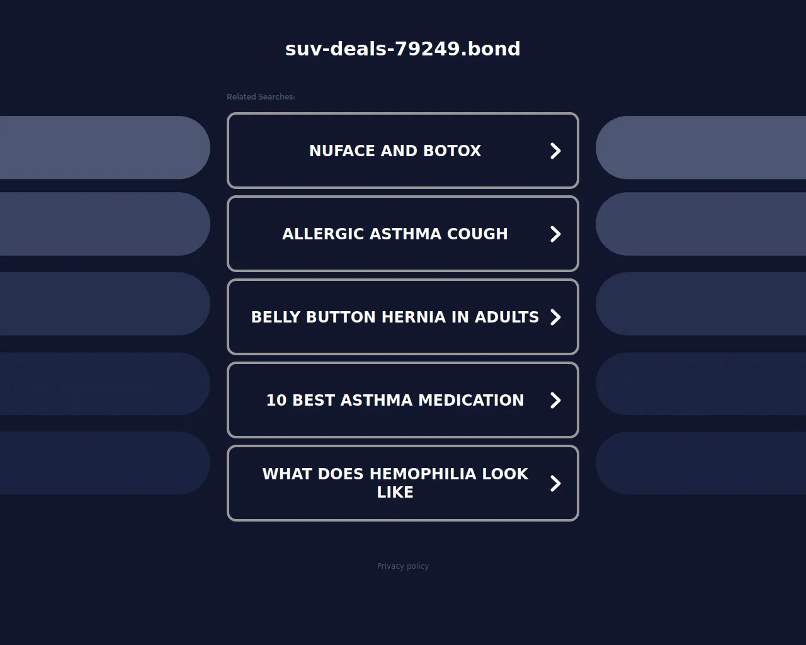Open the Privacy policy link

point(402,566)
